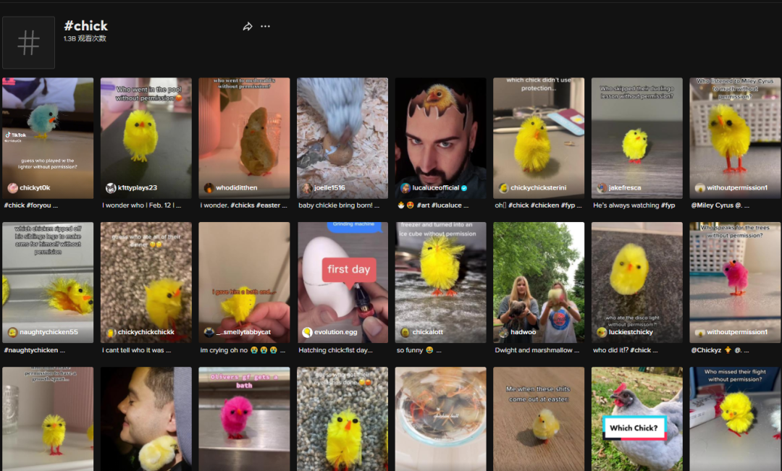Image resolution: width=782 pixels, height=471 pixels.
Task: Play the 'first day' egg video
Action: click(x=342, y=282)
